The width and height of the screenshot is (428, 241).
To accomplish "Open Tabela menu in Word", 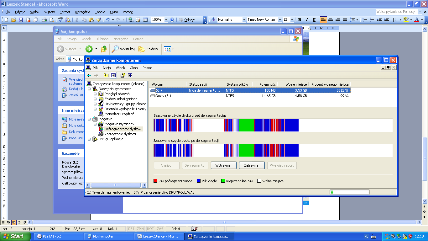I will coord(100,12).
